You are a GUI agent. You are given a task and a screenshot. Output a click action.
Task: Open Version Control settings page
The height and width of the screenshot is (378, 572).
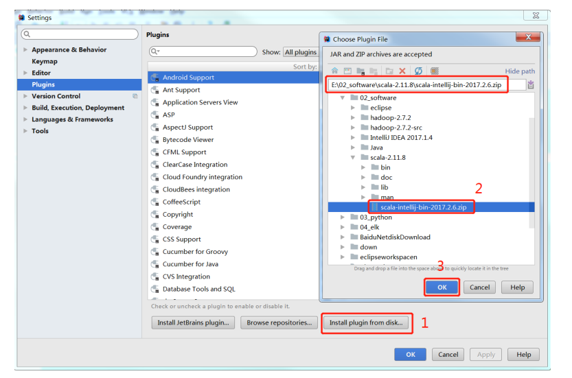point(56,96)
